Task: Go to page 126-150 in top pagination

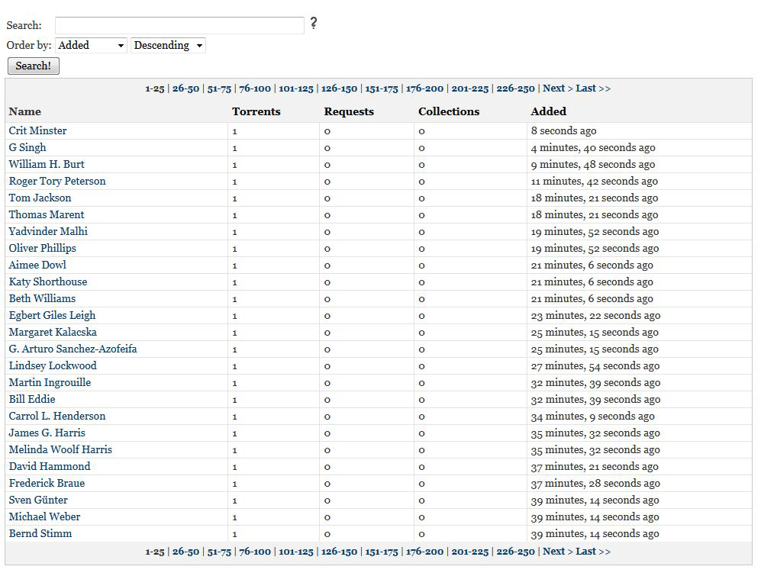Action: click(339, 88)
